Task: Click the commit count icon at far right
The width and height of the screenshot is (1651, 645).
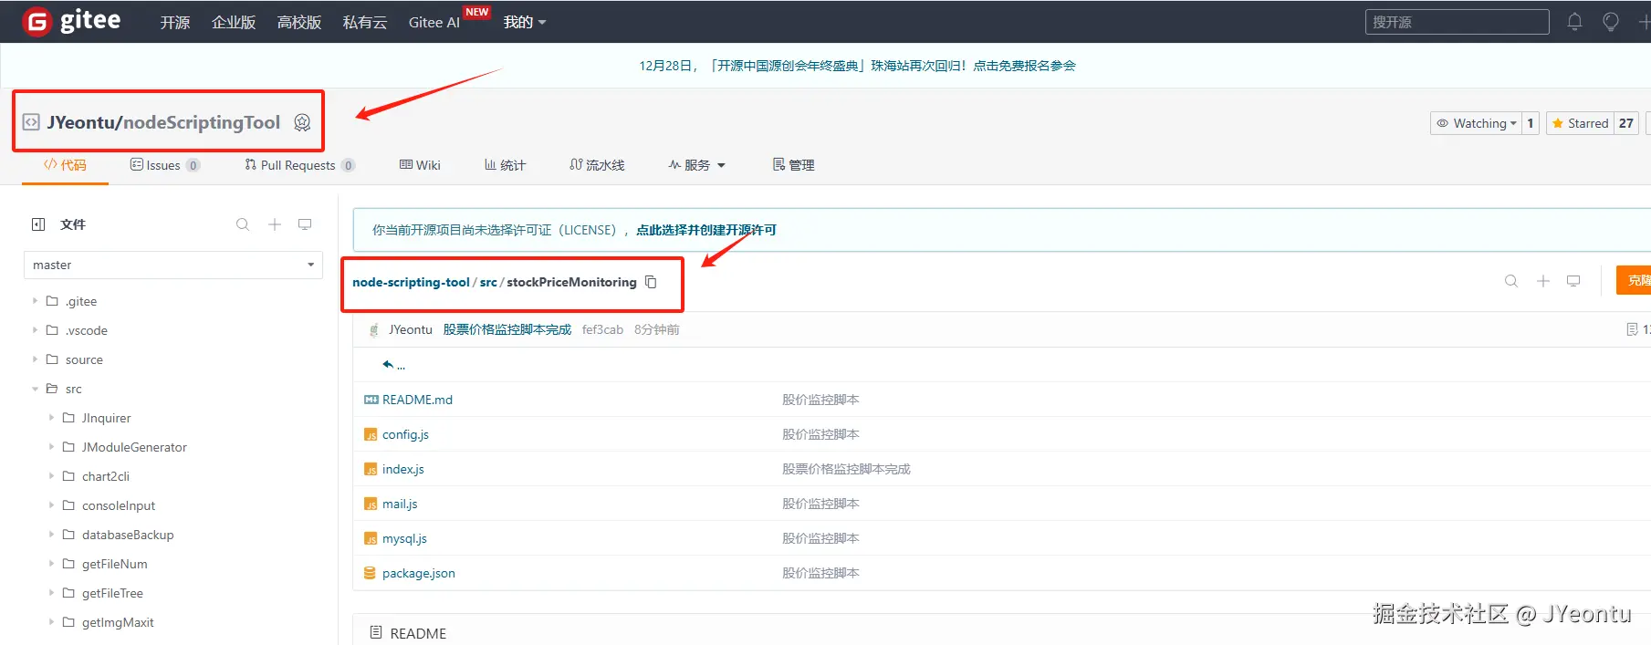Action: 1632,329
